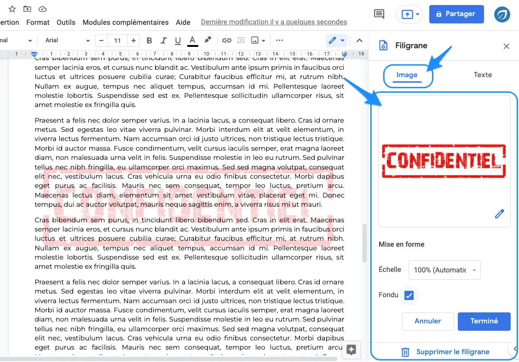Edit the watermark image with pencil icon
Image resolution: width=519 pixels, height=362 pixels.
pyautogui.click(x=500, y=214)
